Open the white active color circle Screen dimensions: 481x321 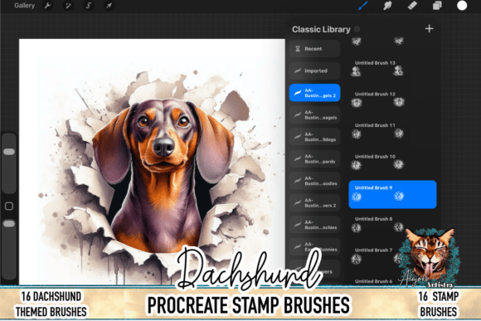point(462,6)
